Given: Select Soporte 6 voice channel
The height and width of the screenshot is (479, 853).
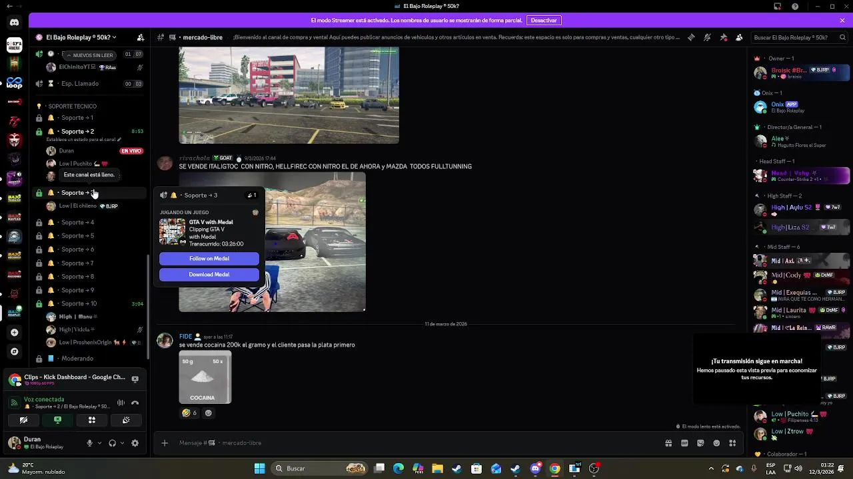Looking at the screenshot, I should tap(89, 249).
